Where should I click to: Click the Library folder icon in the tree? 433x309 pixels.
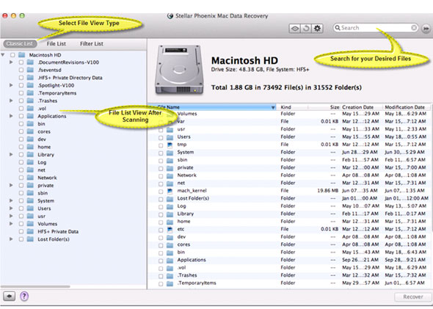(x=30, y=155)
